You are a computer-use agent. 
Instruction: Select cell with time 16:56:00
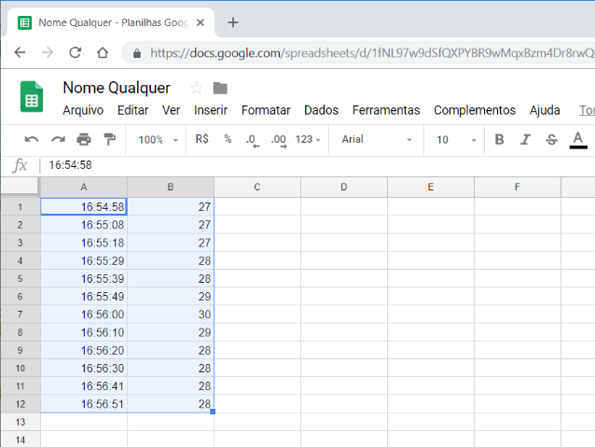coord(84,314)
